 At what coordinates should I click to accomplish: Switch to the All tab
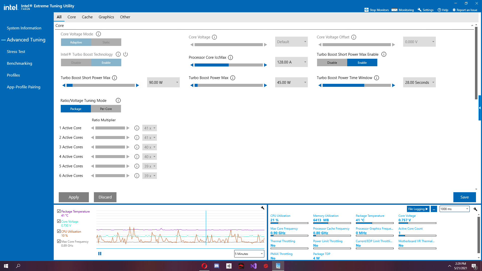tap(59, 17)
